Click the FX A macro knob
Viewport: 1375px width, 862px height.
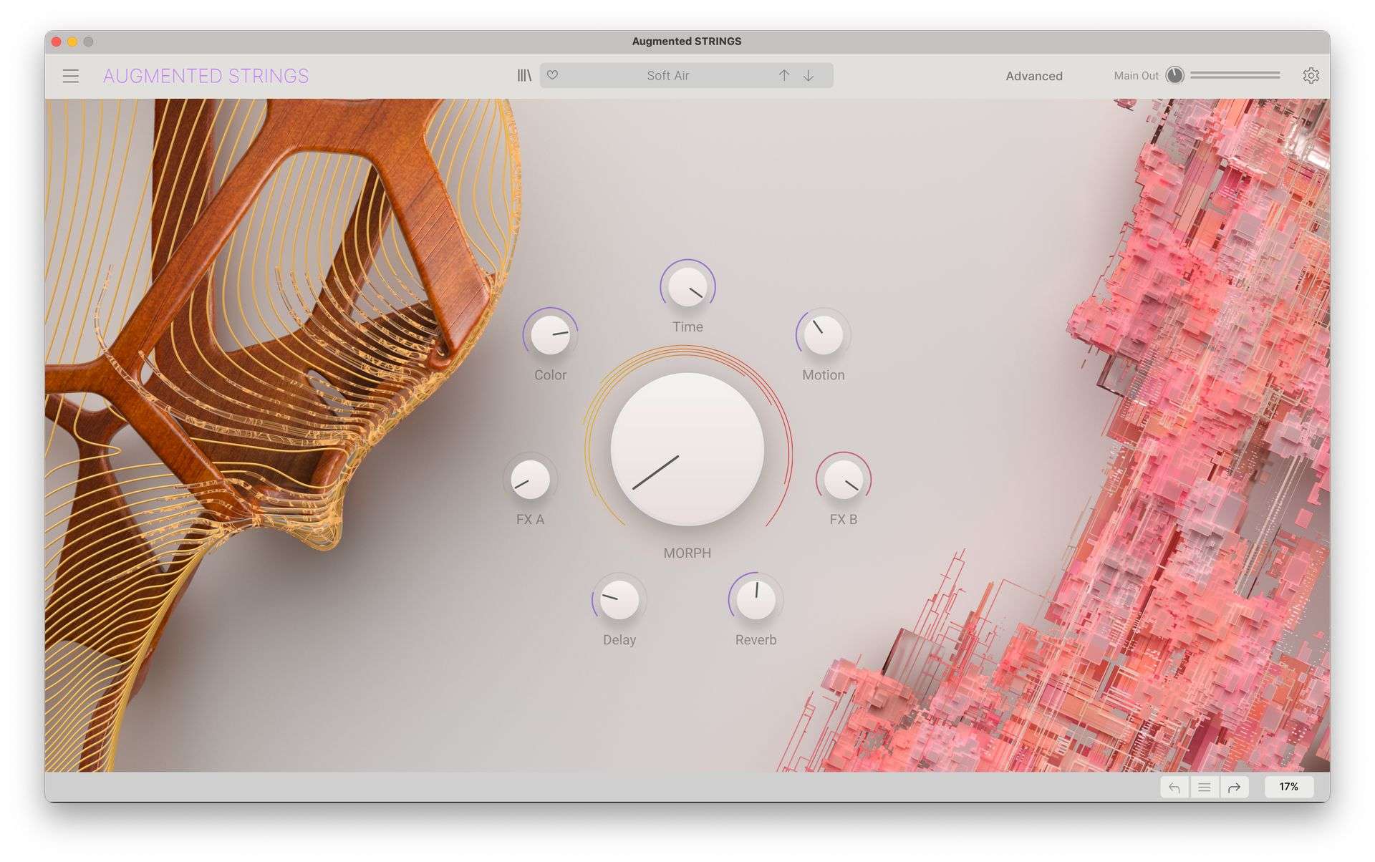pos(530,480)
